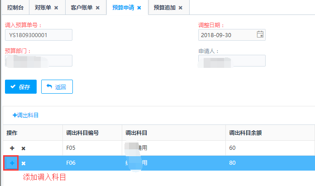Click the plus icon in the F06 row
The width and height of the screenshot is (315, 186).
pyautogui.click(x=12, y=163)
